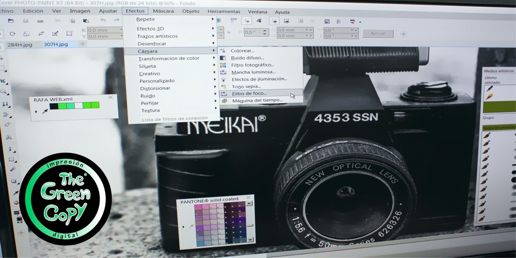Screen dimensions: 516x258
Task: Click the Filtro de foco menu entry
Action: pyautogui.click(x=249, y=93)
